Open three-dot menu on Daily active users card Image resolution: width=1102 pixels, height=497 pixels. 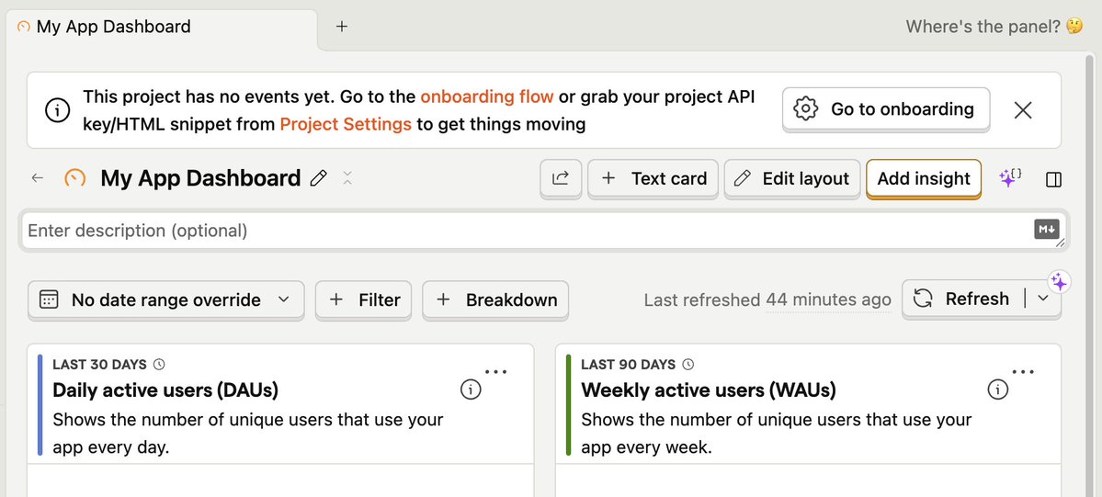coord(495,372)
